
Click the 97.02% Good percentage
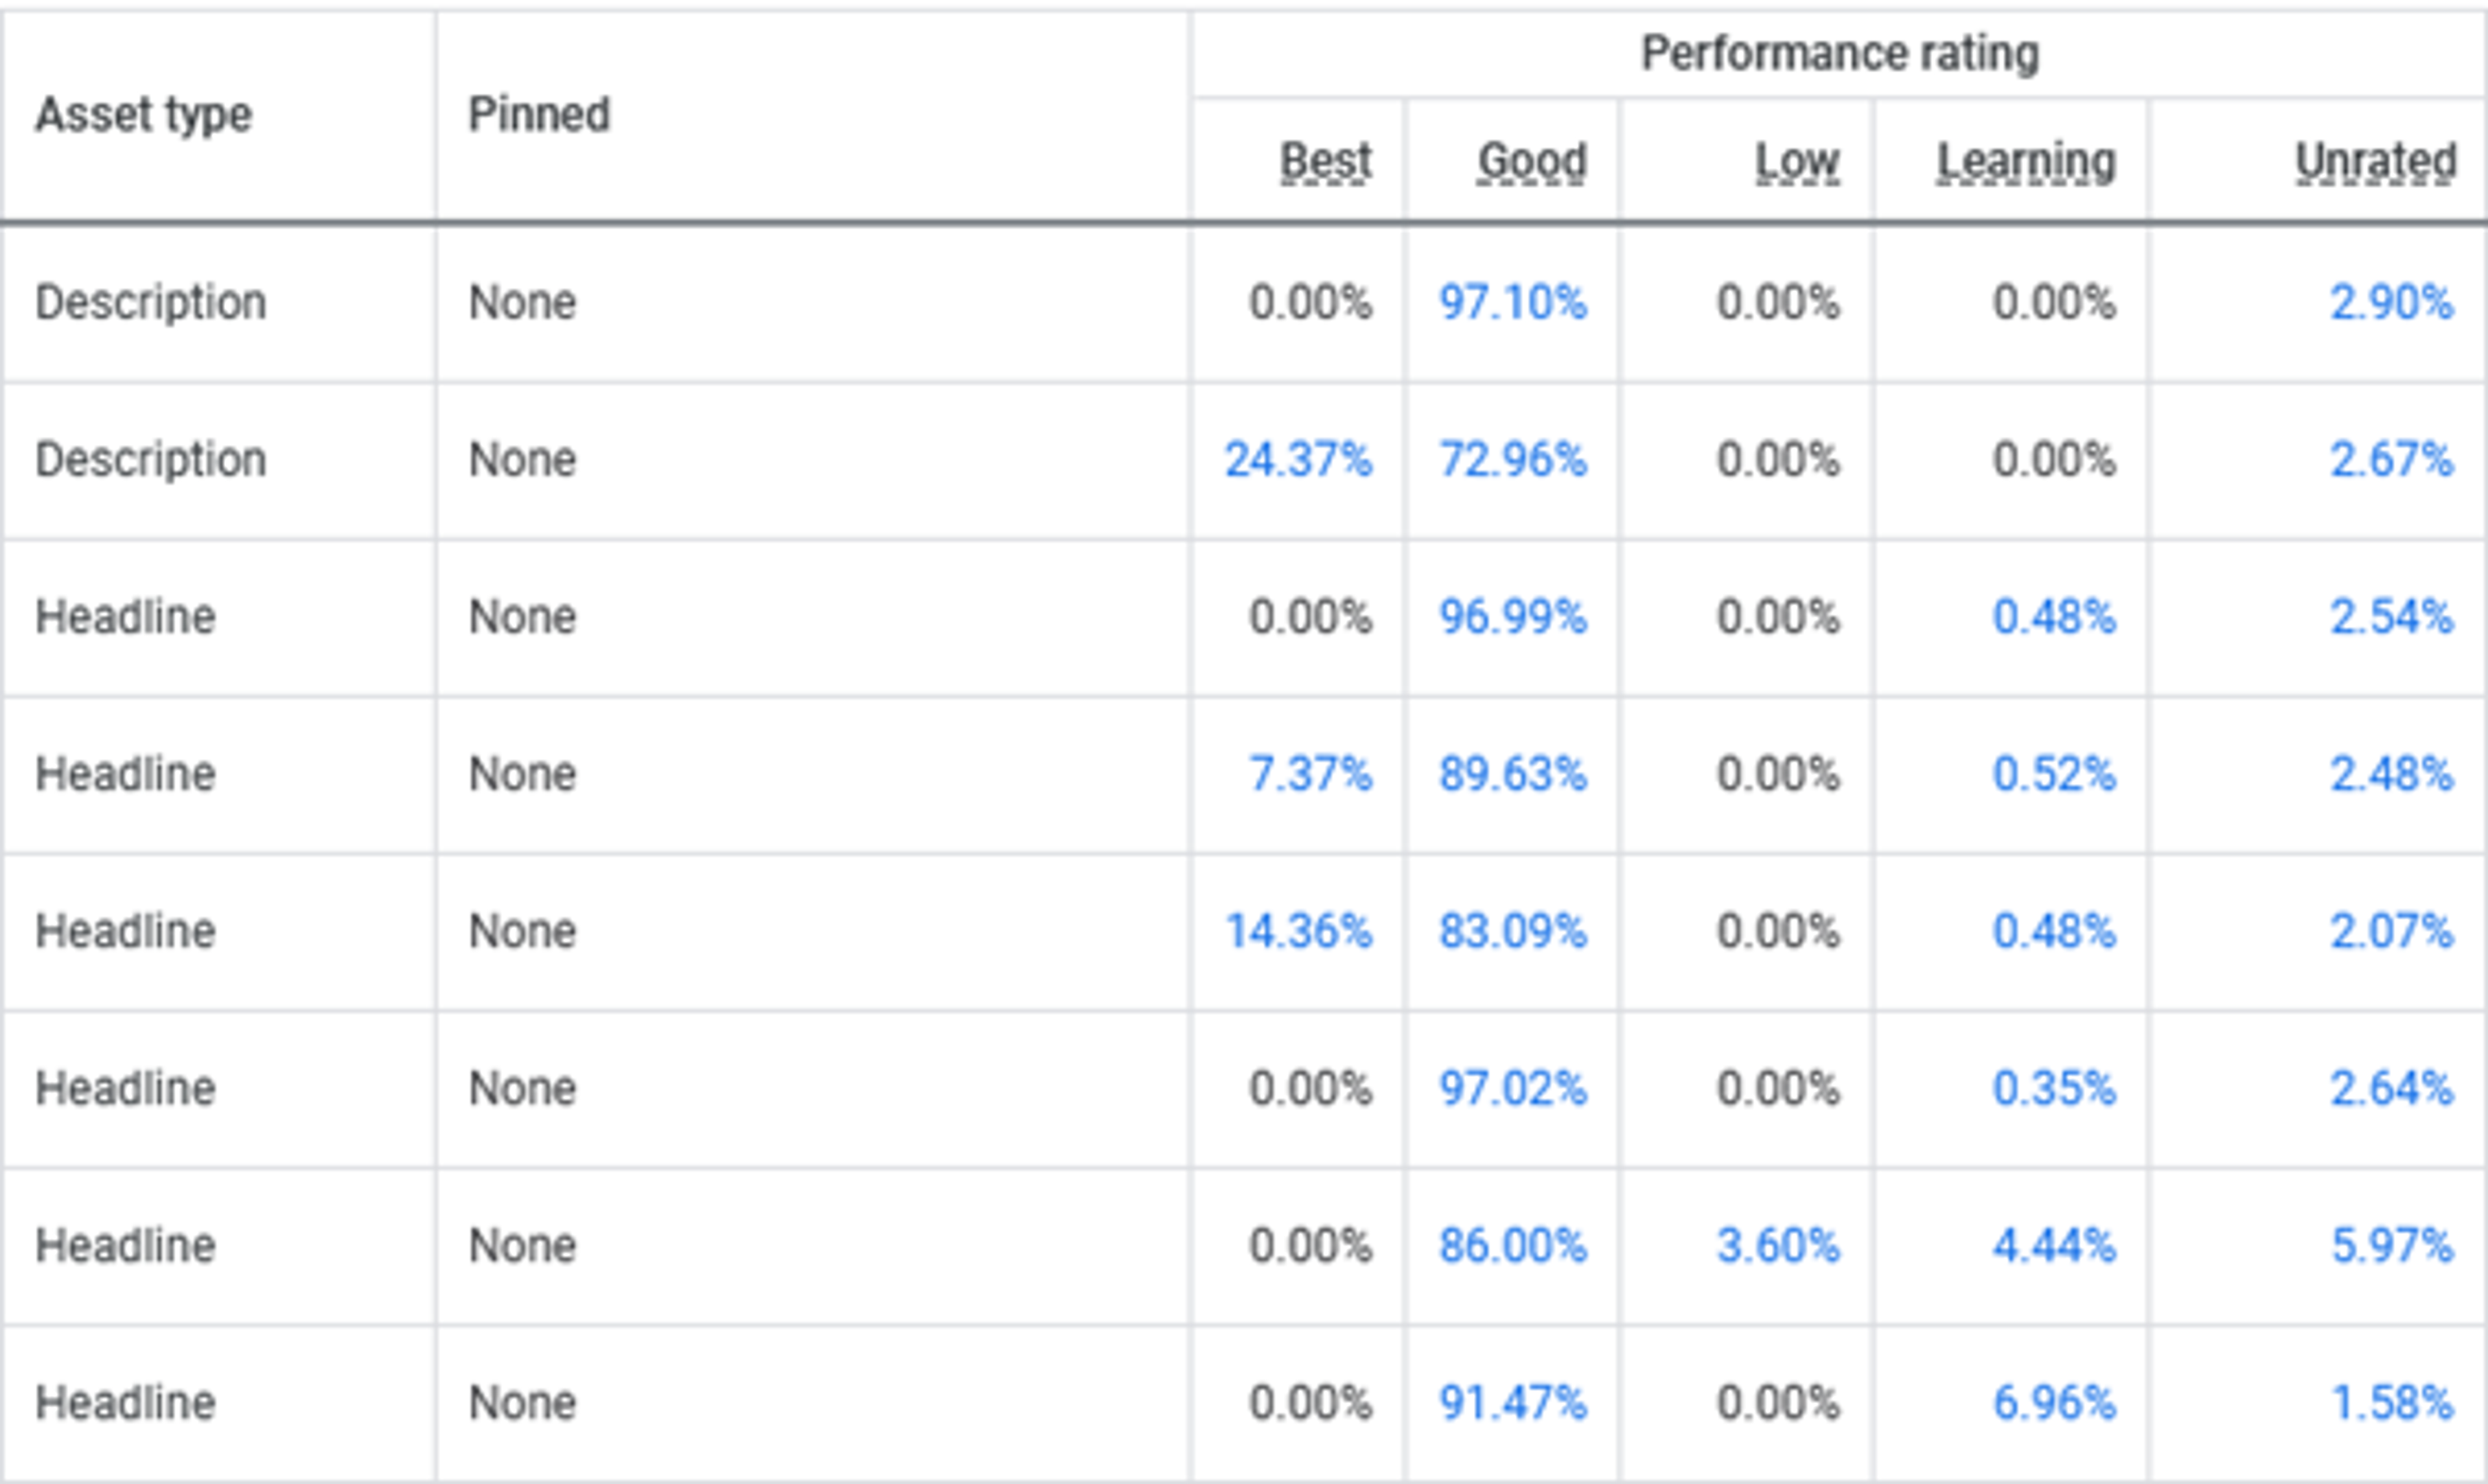pos(1512,1088)
